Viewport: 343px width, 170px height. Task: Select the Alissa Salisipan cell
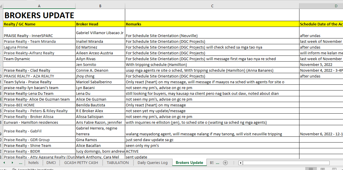(x=100, y=117)
